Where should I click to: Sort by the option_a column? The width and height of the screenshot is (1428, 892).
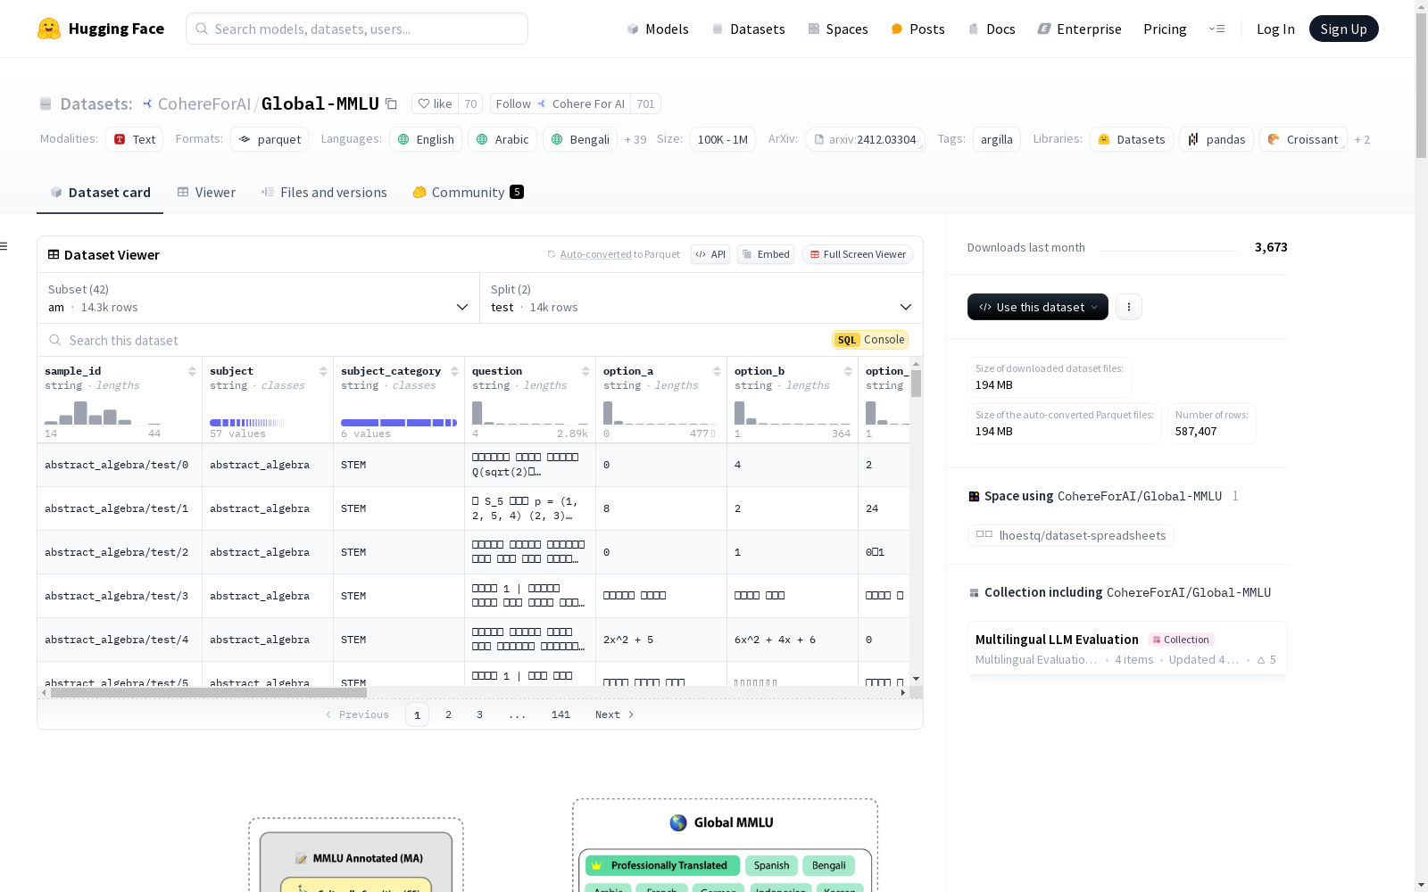click(717, 371)
